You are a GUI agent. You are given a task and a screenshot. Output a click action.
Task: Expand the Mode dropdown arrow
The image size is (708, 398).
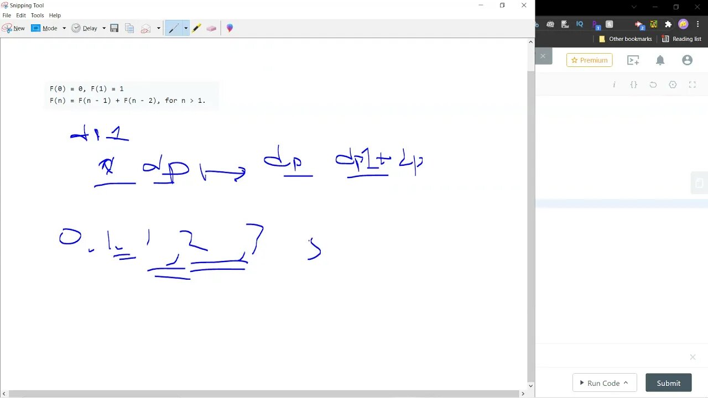tap(64, 28)
